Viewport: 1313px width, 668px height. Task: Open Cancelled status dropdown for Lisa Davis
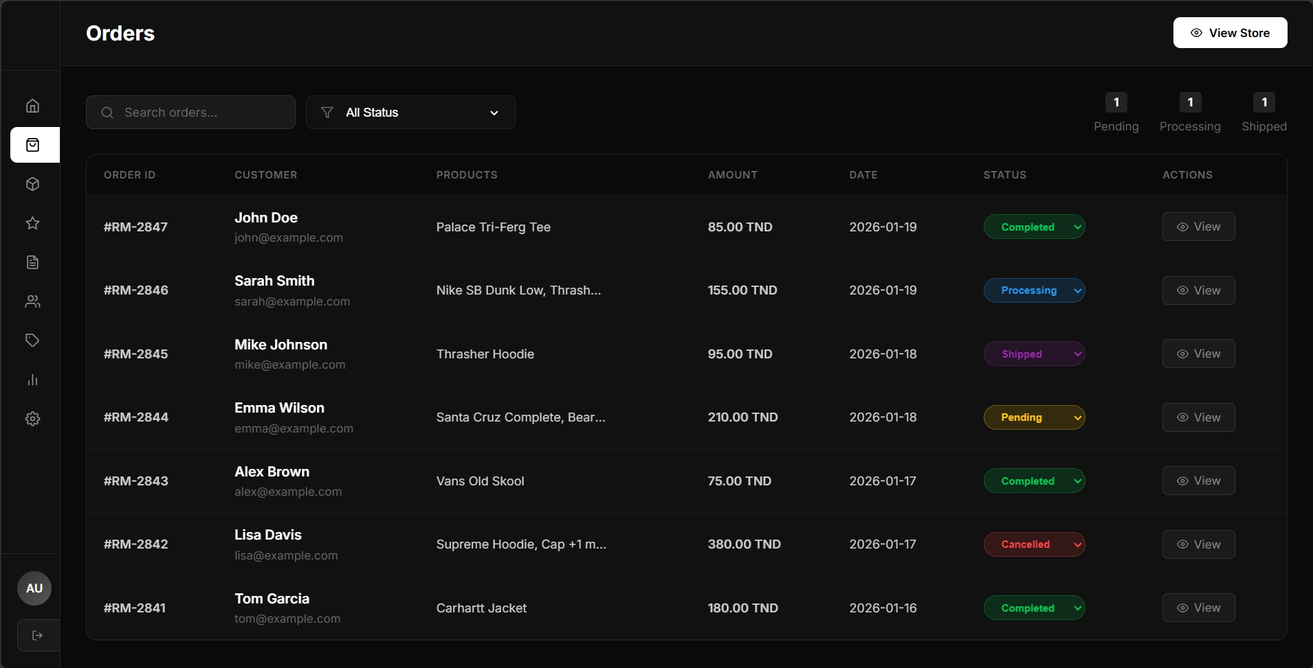tap(1034, 544)
